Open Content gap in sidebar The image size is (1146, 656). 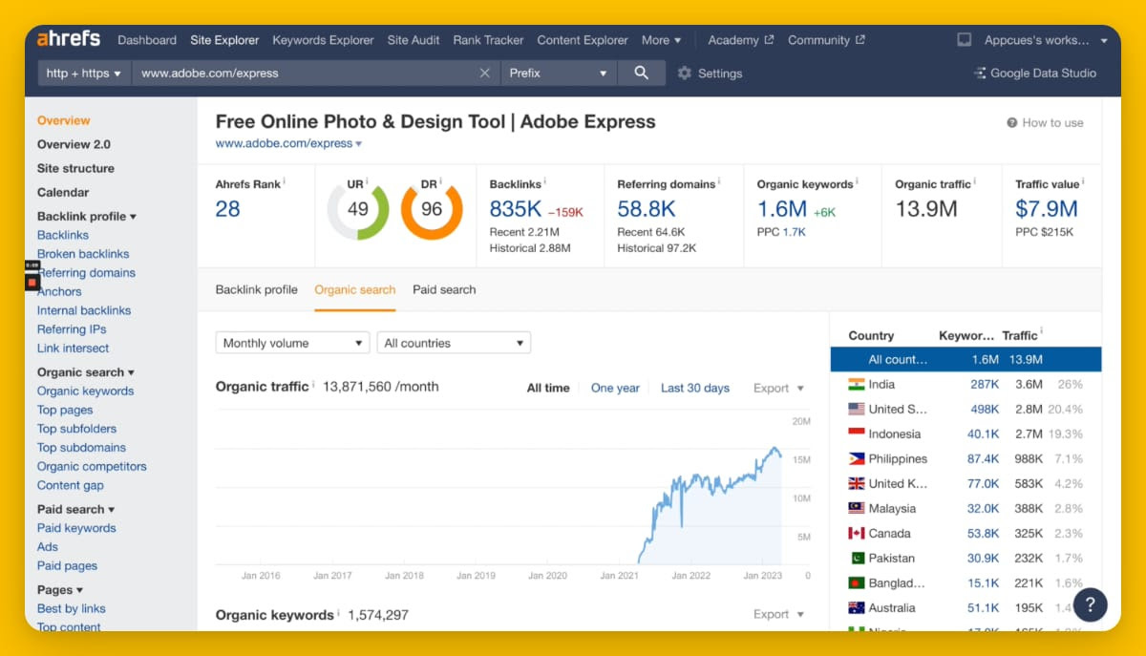click(71, 485)
